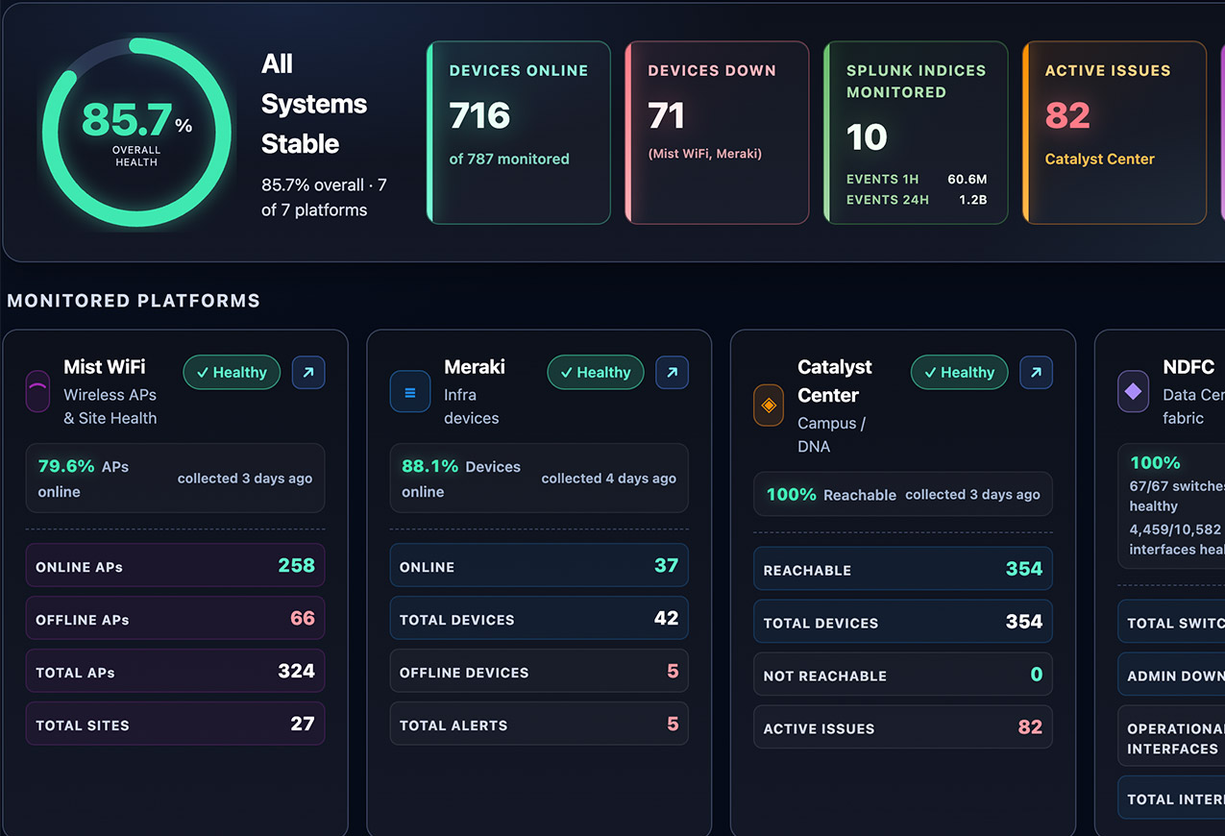Viewport: 1225px width, 836px height.
Task: Click the Meraki platform icon
Action: click(410, 392)
